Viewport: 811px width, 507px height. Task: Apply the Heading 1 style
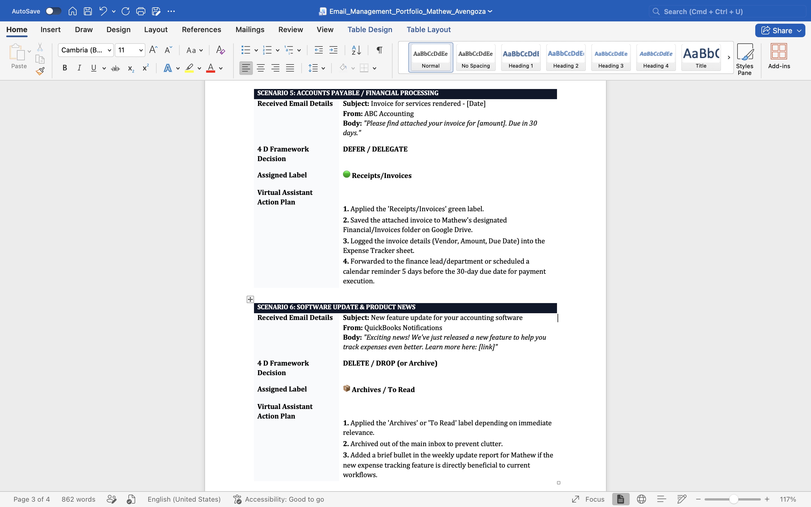click(520, 57)
